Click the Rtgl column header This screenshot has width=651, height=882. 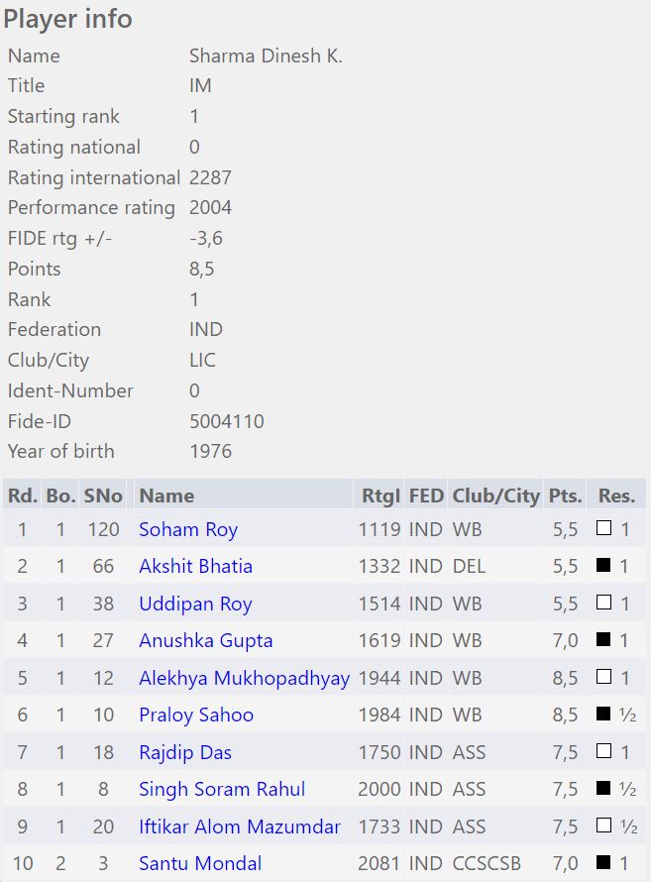coord(380,496)
